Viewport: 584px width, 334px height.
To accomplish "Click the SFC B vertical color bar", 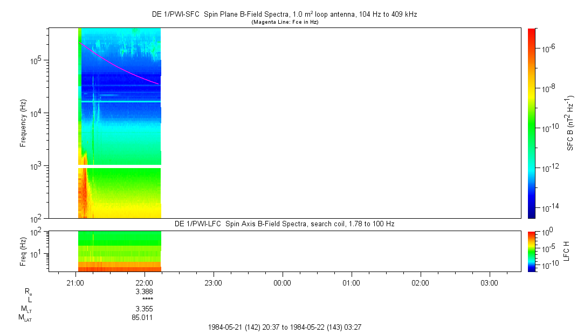I will (532, 123).
